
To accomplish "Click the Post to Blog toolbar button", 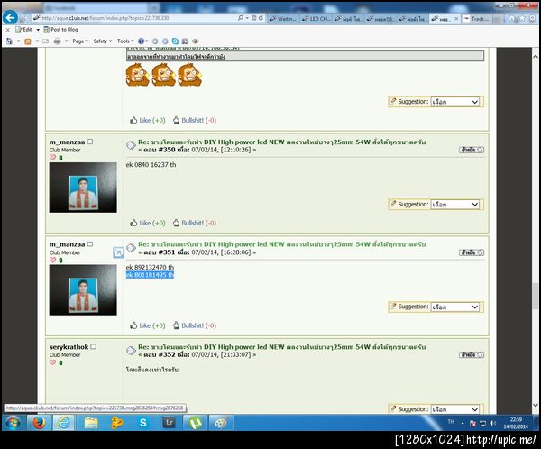I will click(60, 30).
